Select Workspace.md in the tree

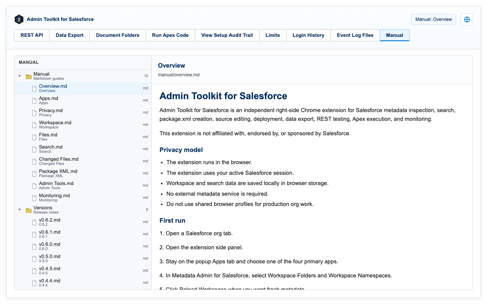(x=83, y=125)
